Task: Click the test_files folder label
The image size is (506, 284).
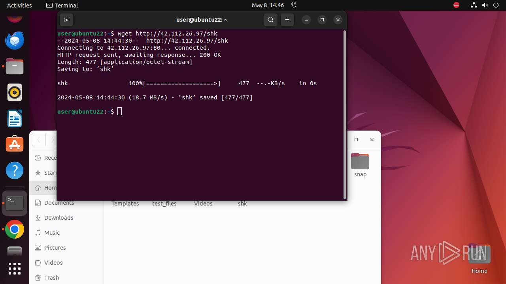Action: pos(164,204)
